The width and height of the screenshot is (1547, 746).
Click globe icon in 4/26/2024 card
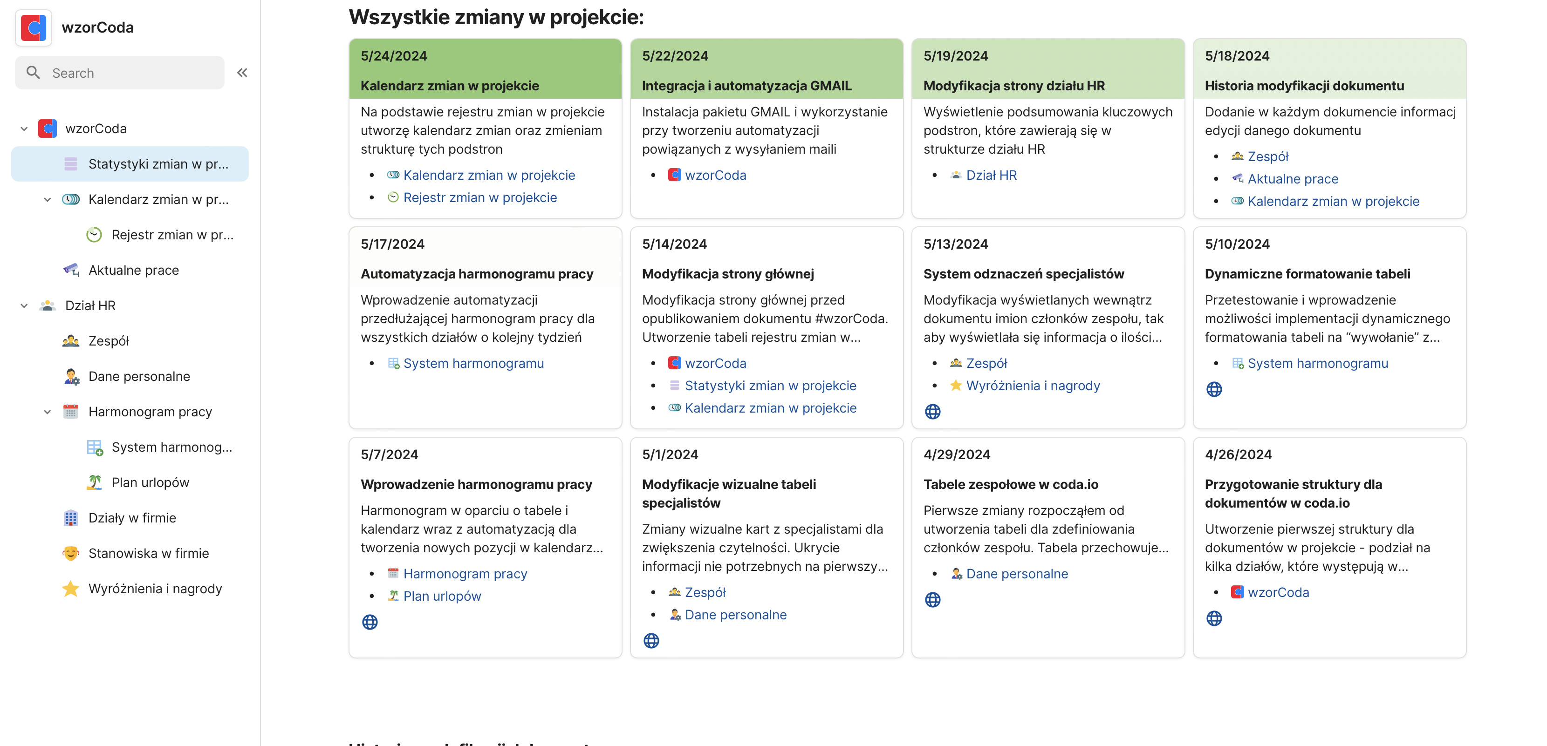click(1214, 618)
